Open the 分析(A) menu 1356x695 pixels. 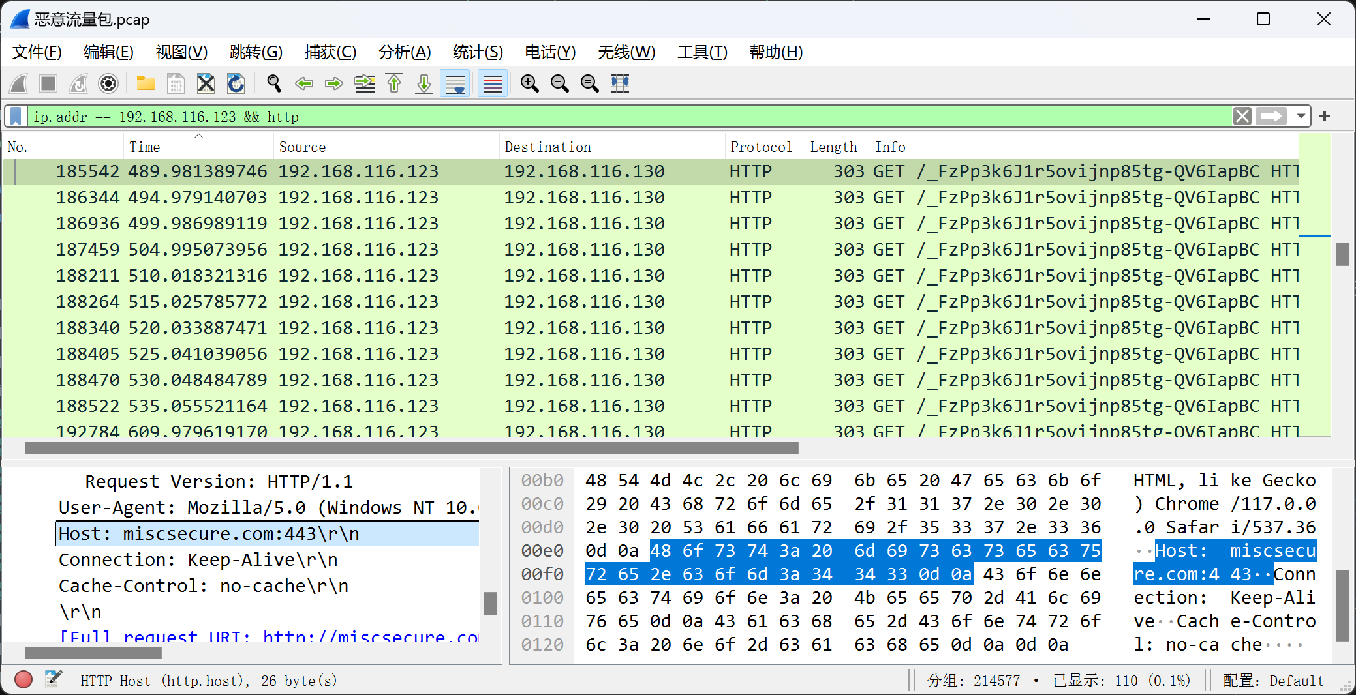[x=405, y=52]
